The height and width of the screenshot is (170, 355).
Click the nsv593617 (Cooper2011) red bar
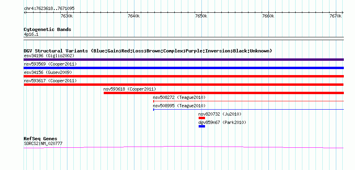[183, 85]
